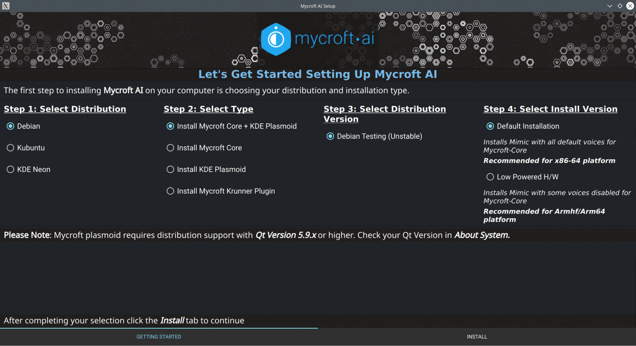This screenshot has height=346, width=636.
Task: Switch to the GETTING STARTED tab
Action: (159, 336)
